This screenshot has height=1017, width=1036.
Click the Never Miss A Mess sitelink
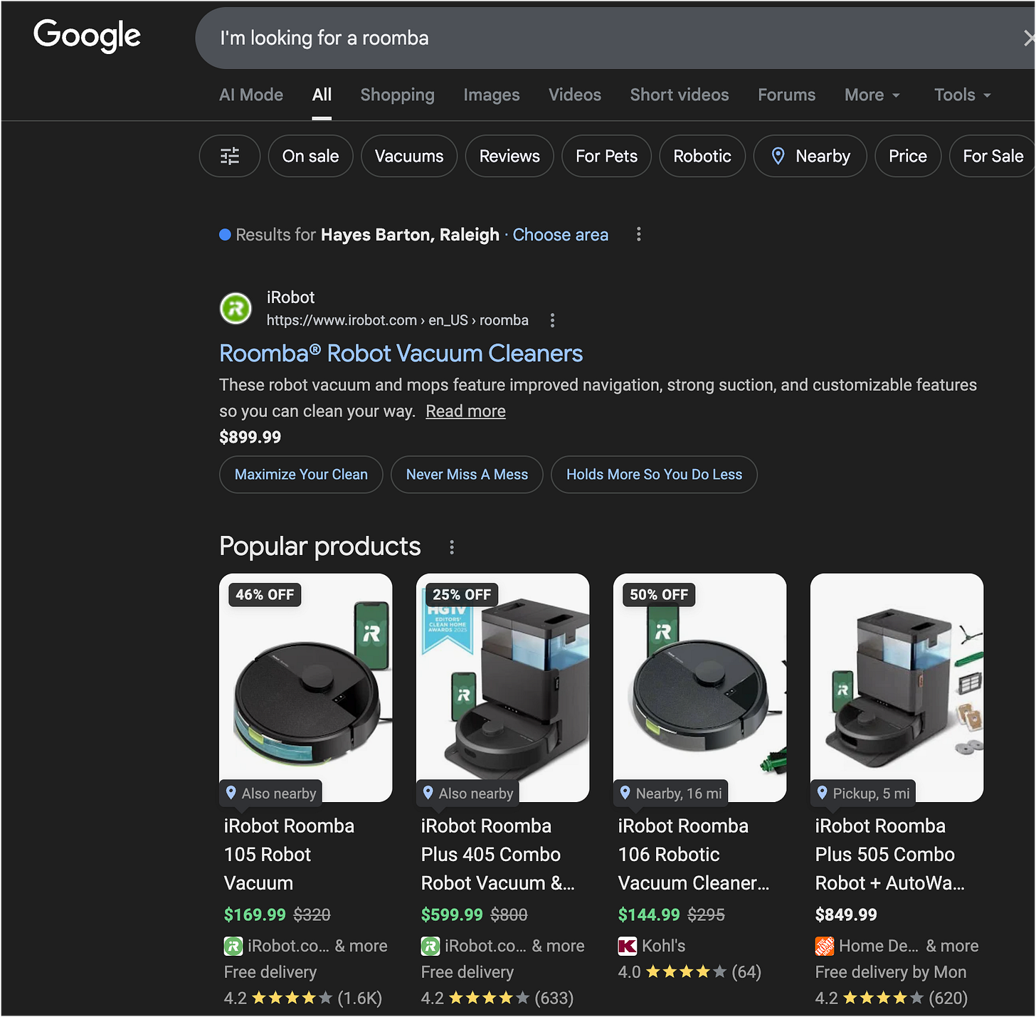click(467, 474)
